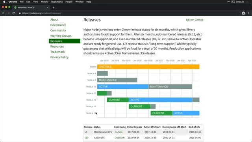Click the Node.js 10 MAINTENANCE gray bar
Screen dimensions: 252x142
(170, 87)
